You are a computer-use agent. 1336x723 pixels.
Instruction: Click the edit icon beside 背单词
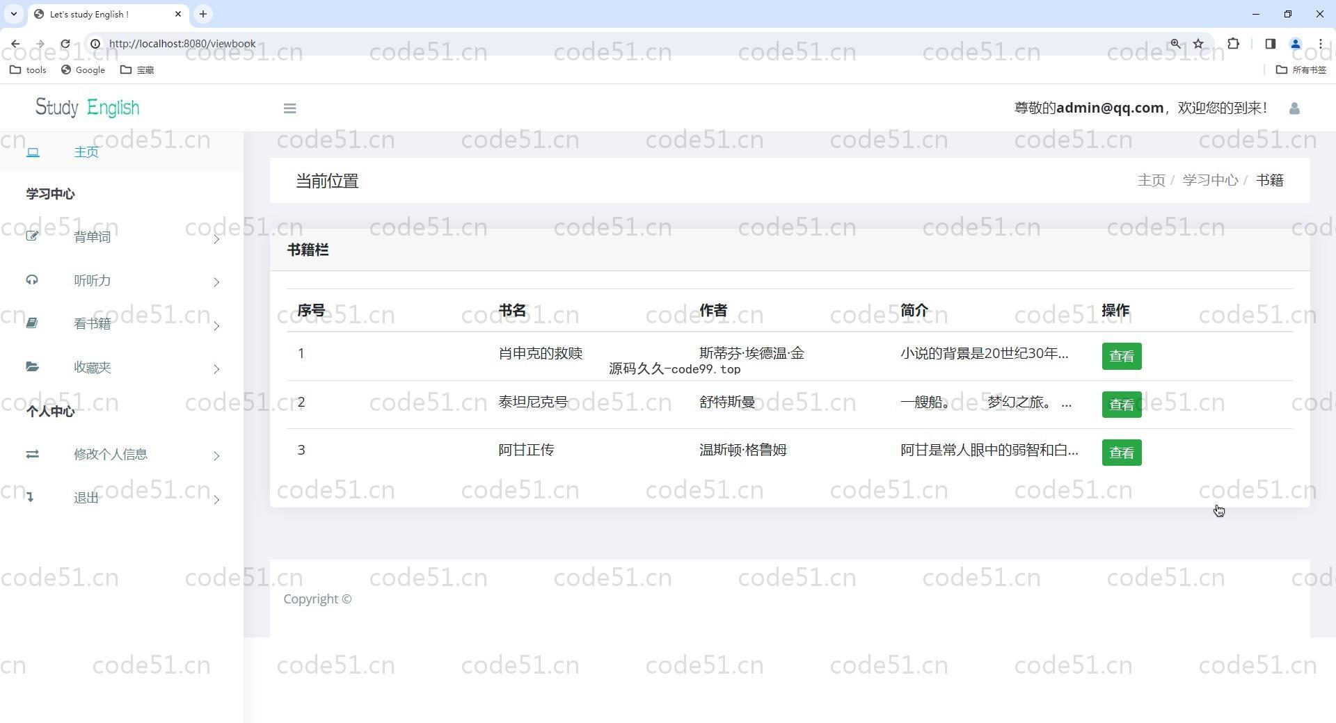tap(32, 236)
